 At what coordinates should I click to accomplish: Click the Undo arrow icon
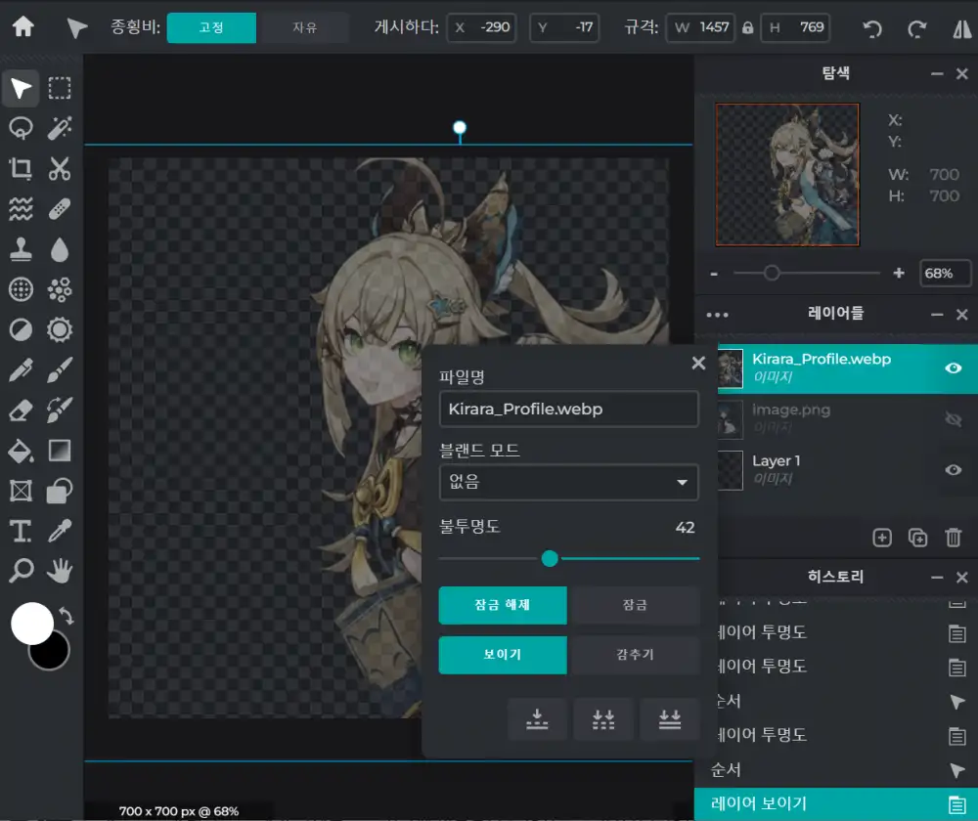click(x=871, y=28)
